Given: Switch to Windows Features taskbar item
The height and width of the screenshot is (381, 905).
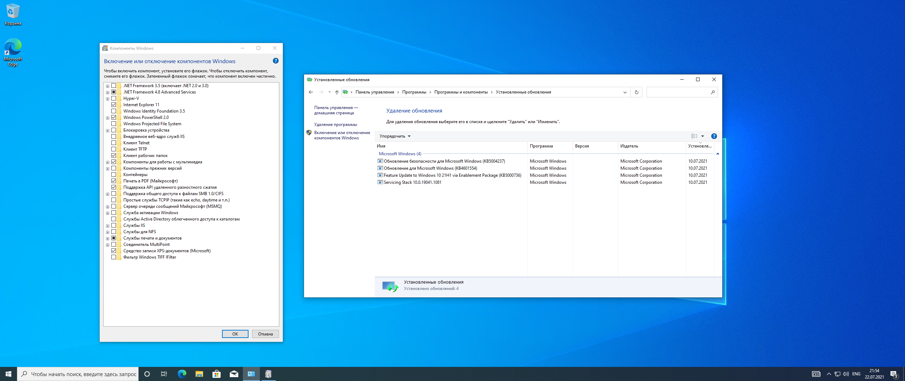Looking at the screenshot, I should click(268, 374).
